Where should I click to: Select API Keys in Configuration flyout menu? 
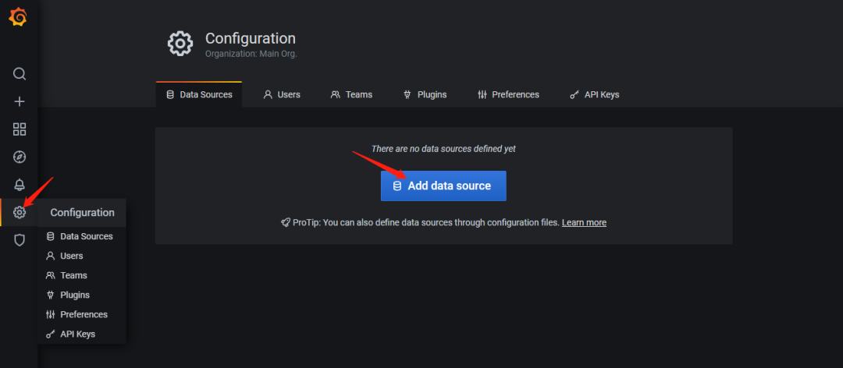point(77,334)
